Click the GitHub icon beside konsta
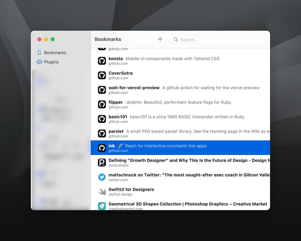The image size is (301, 241). pos(102,61)
